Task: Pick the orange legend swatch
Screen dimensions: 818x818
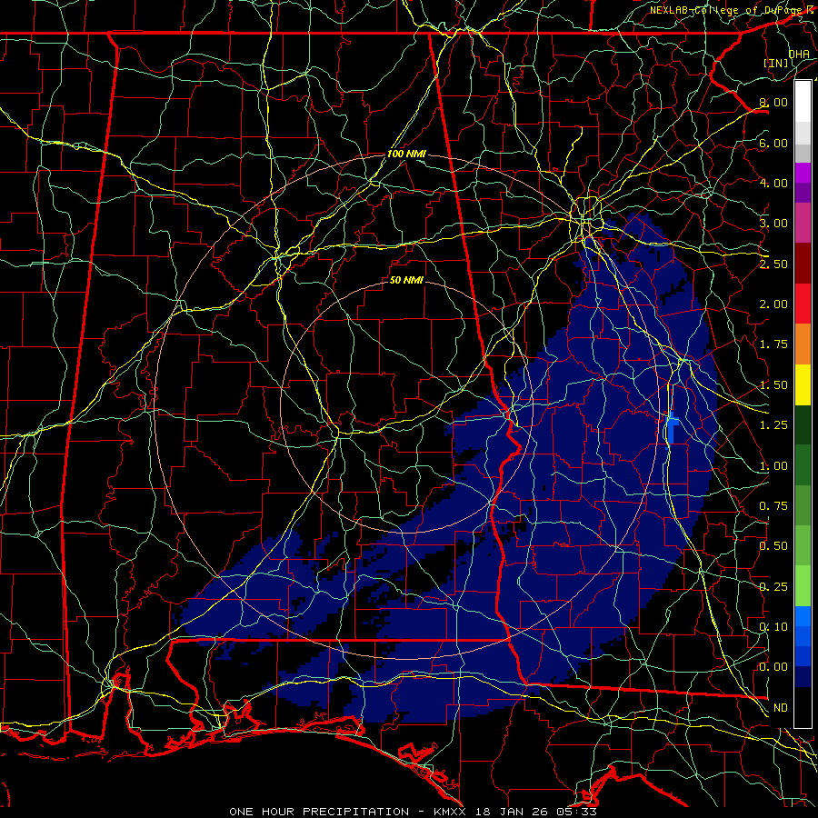Action: point(803,344)
